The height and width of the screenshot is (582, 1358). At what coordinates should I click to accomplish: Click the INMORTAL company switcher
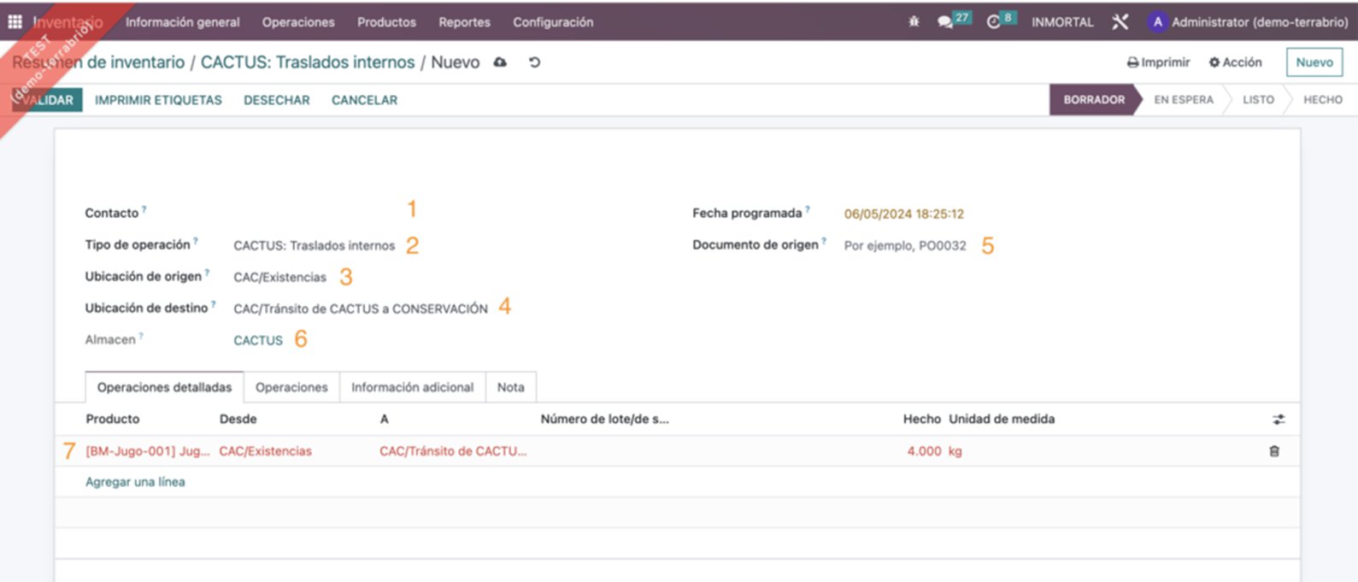click(1062, 22)
